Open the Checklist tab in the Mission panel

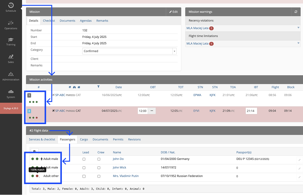coord(49,20)
